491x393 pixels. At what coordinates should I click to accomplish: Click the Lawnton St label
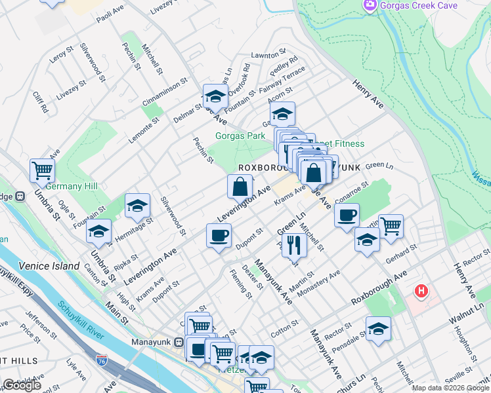pyautogui.click(x=268, y=53)
